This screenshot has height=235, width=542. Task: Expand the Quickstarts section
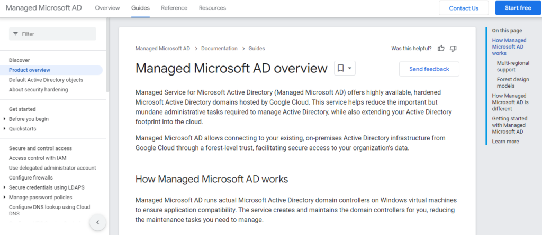click(4, 129)
